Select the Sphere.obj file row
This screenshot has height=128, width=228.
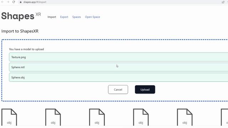click(119, 77)
